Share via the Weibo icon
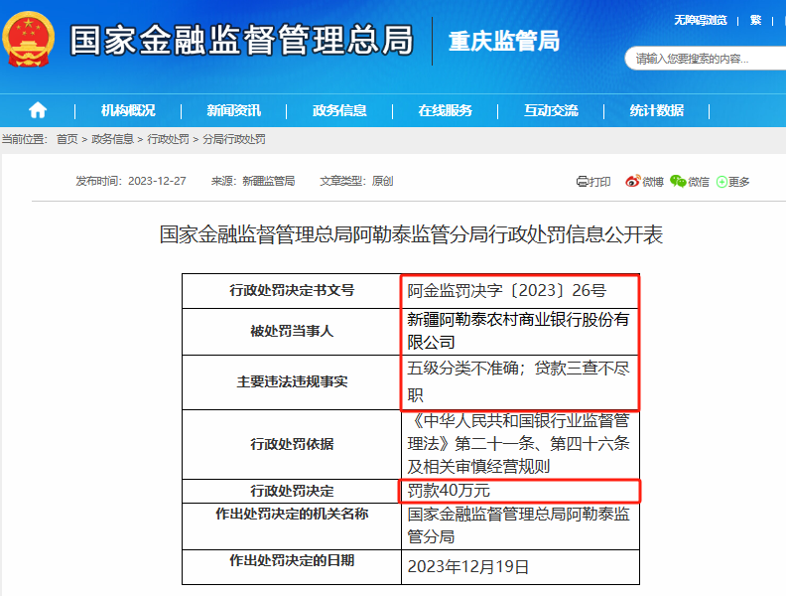The width and height of the screenshot is (786, 596). tap(633, 182)
